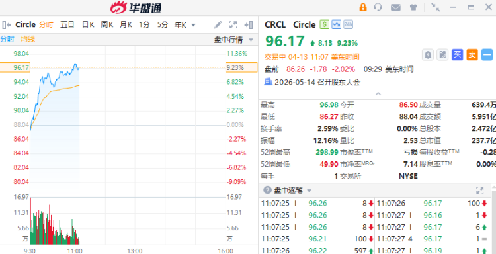Expand more periods after 年K
This screenshot has height=254, width=496.
tap(193, 25)
